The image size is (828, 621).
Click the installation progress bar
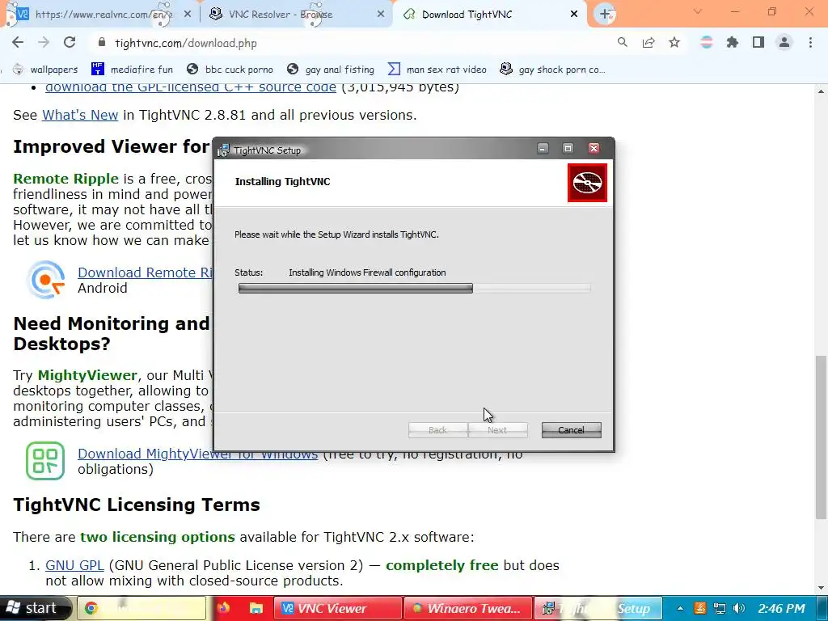click(415, 289)
